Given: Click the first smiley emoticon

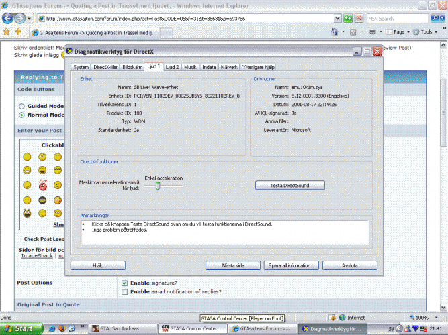Looking at the screenshot, I should coord(27,157).
